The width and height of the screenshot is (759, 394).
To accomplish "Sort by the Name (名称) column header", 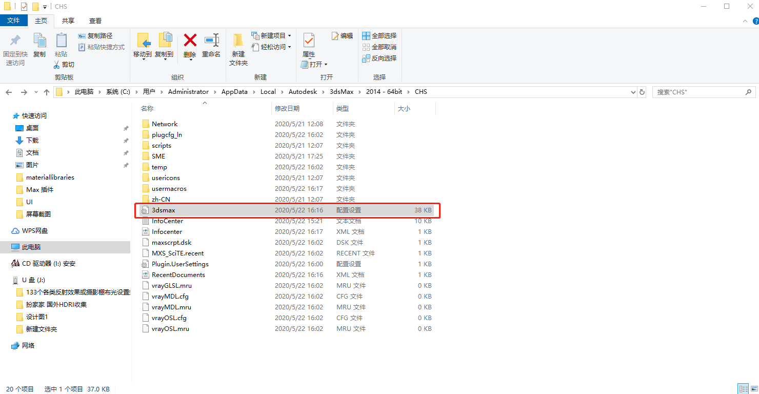I will (147, 109).
